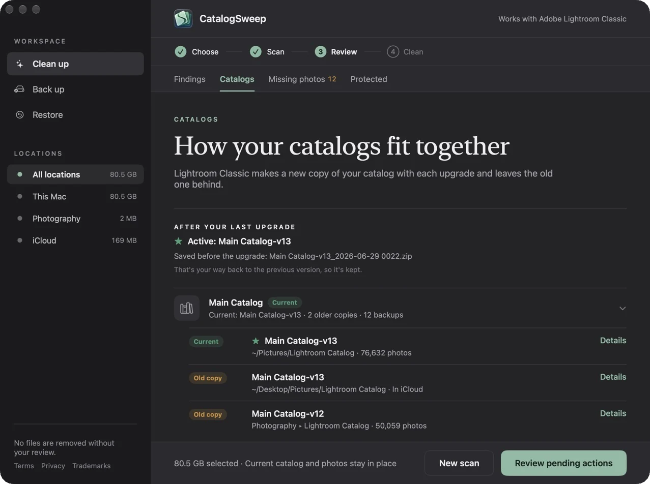Viewport: 650px width, 484px height.
Task: Click '2 older copies · 12 backups' summary text
Action: click(355, 315)
